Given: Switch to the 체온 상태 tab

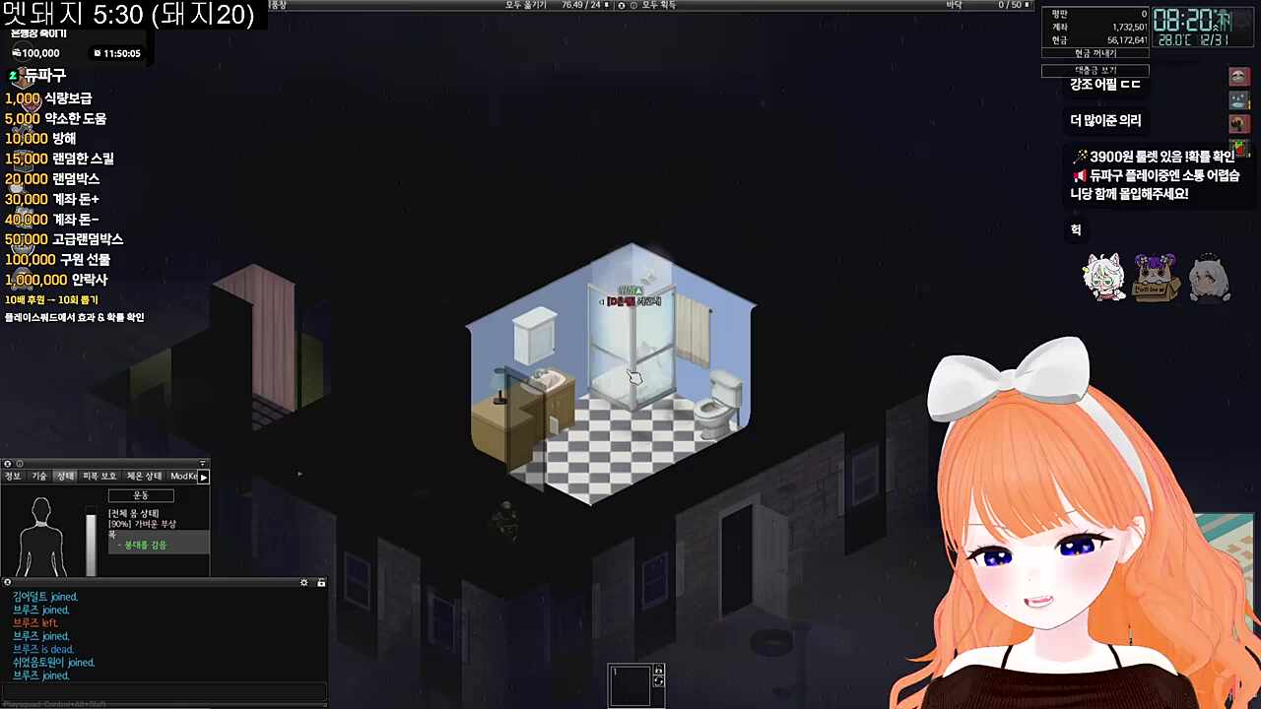Looking at the screenshot, I should click(143, 477).
